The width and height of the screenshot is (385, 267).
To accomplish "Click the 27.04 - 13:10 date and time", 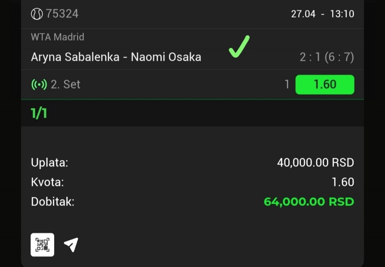I will [322, 14].
